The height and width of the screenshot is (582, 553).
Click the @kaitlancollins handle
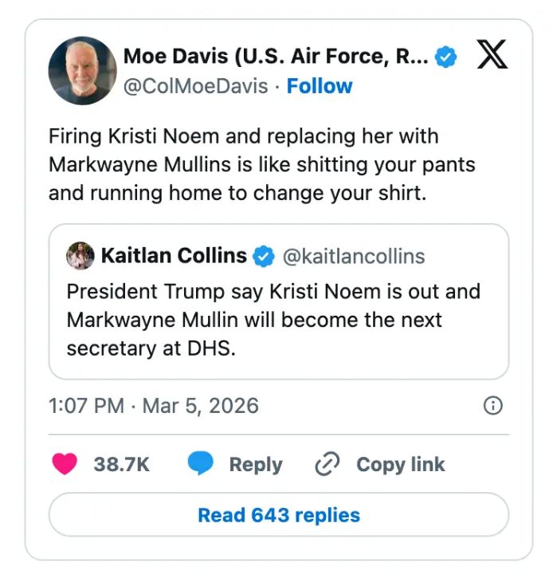pos(354,256)
